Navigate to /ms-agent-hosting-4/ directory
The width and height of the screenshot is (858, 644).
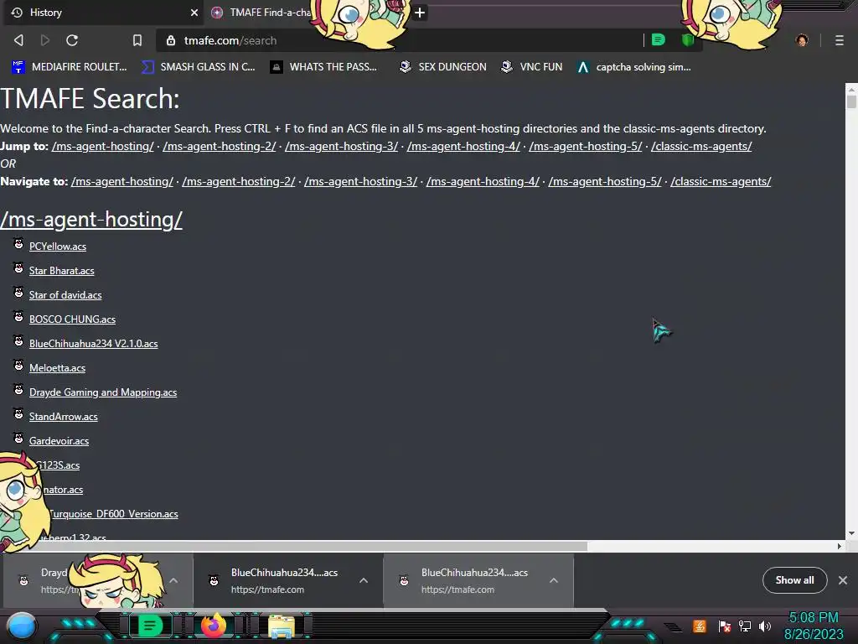click(x=483, y=181)
